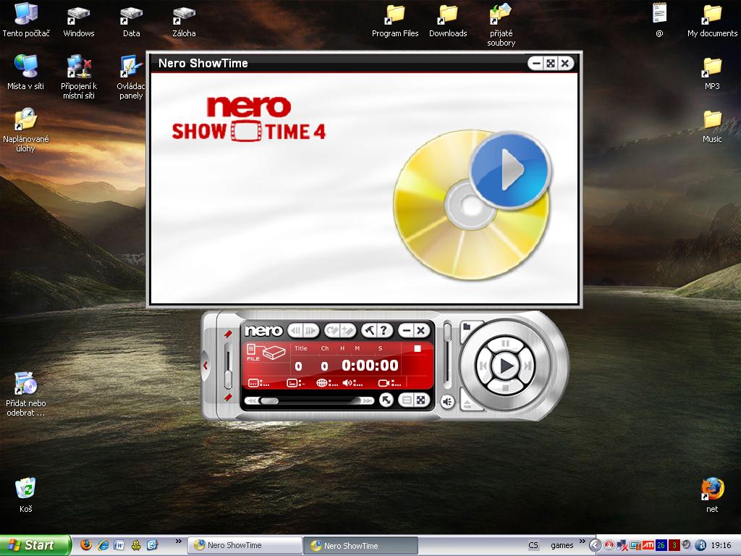Click the rewind arrows on the seek bar
Viewport: 741px width, 556px height.
[252, 401]
